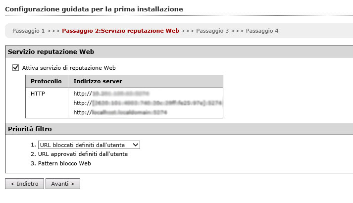Screen dimensions: 353x203
Task: Select the bracketed IPv6 server address entry
Action: point(148,103)
